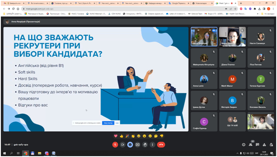Click the Present now screen icon
277x157 pixels.
(x=137, y=145)
